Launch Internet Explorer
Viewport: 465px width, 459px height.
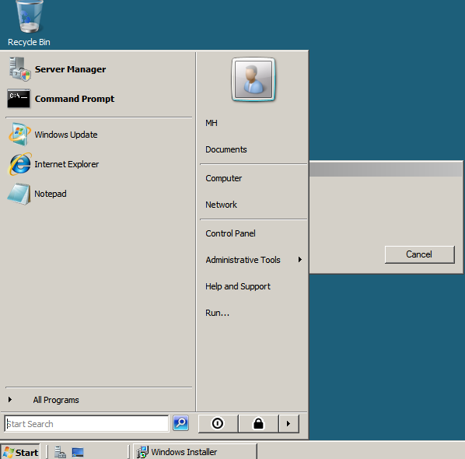coord(98,164)
